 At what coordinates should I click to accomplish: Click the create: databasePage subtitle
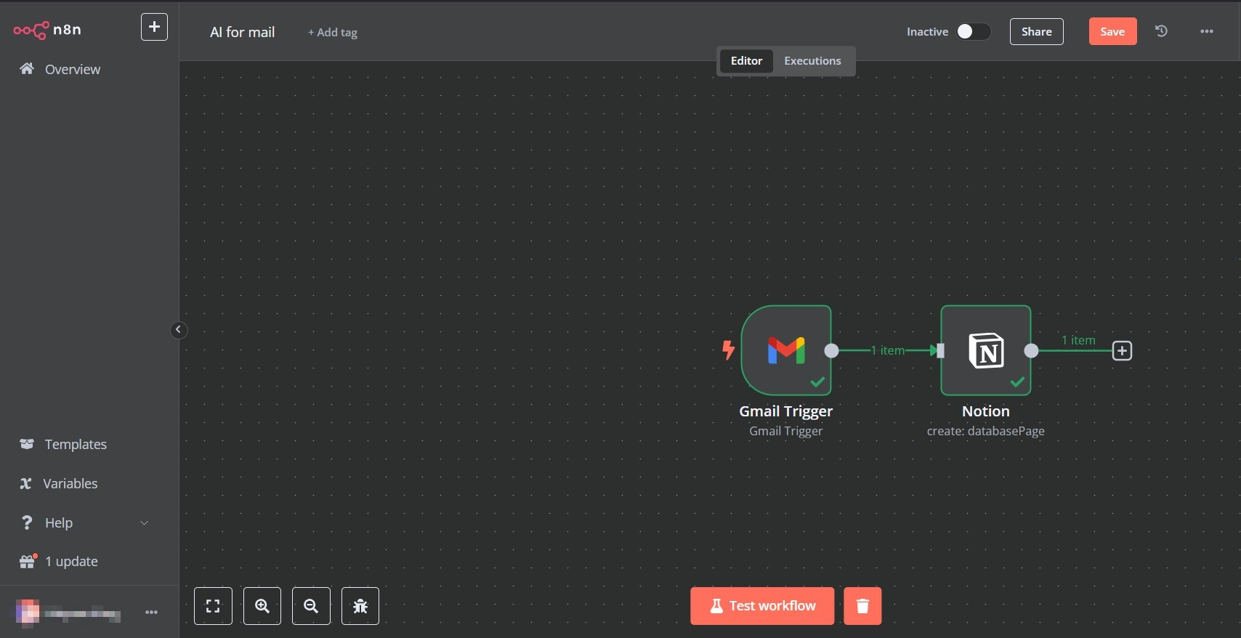[986, 431]
